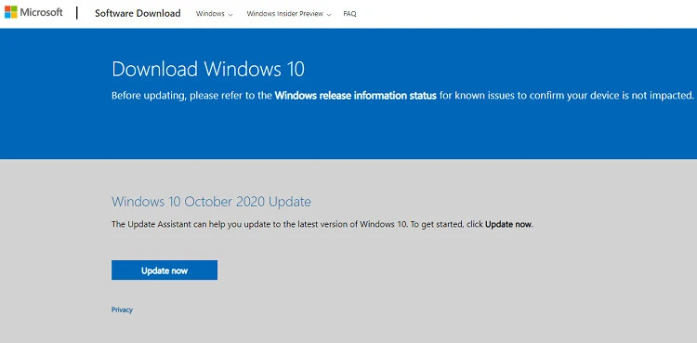
Task: Click the Update Assistant description text
Action: [322, 224]
